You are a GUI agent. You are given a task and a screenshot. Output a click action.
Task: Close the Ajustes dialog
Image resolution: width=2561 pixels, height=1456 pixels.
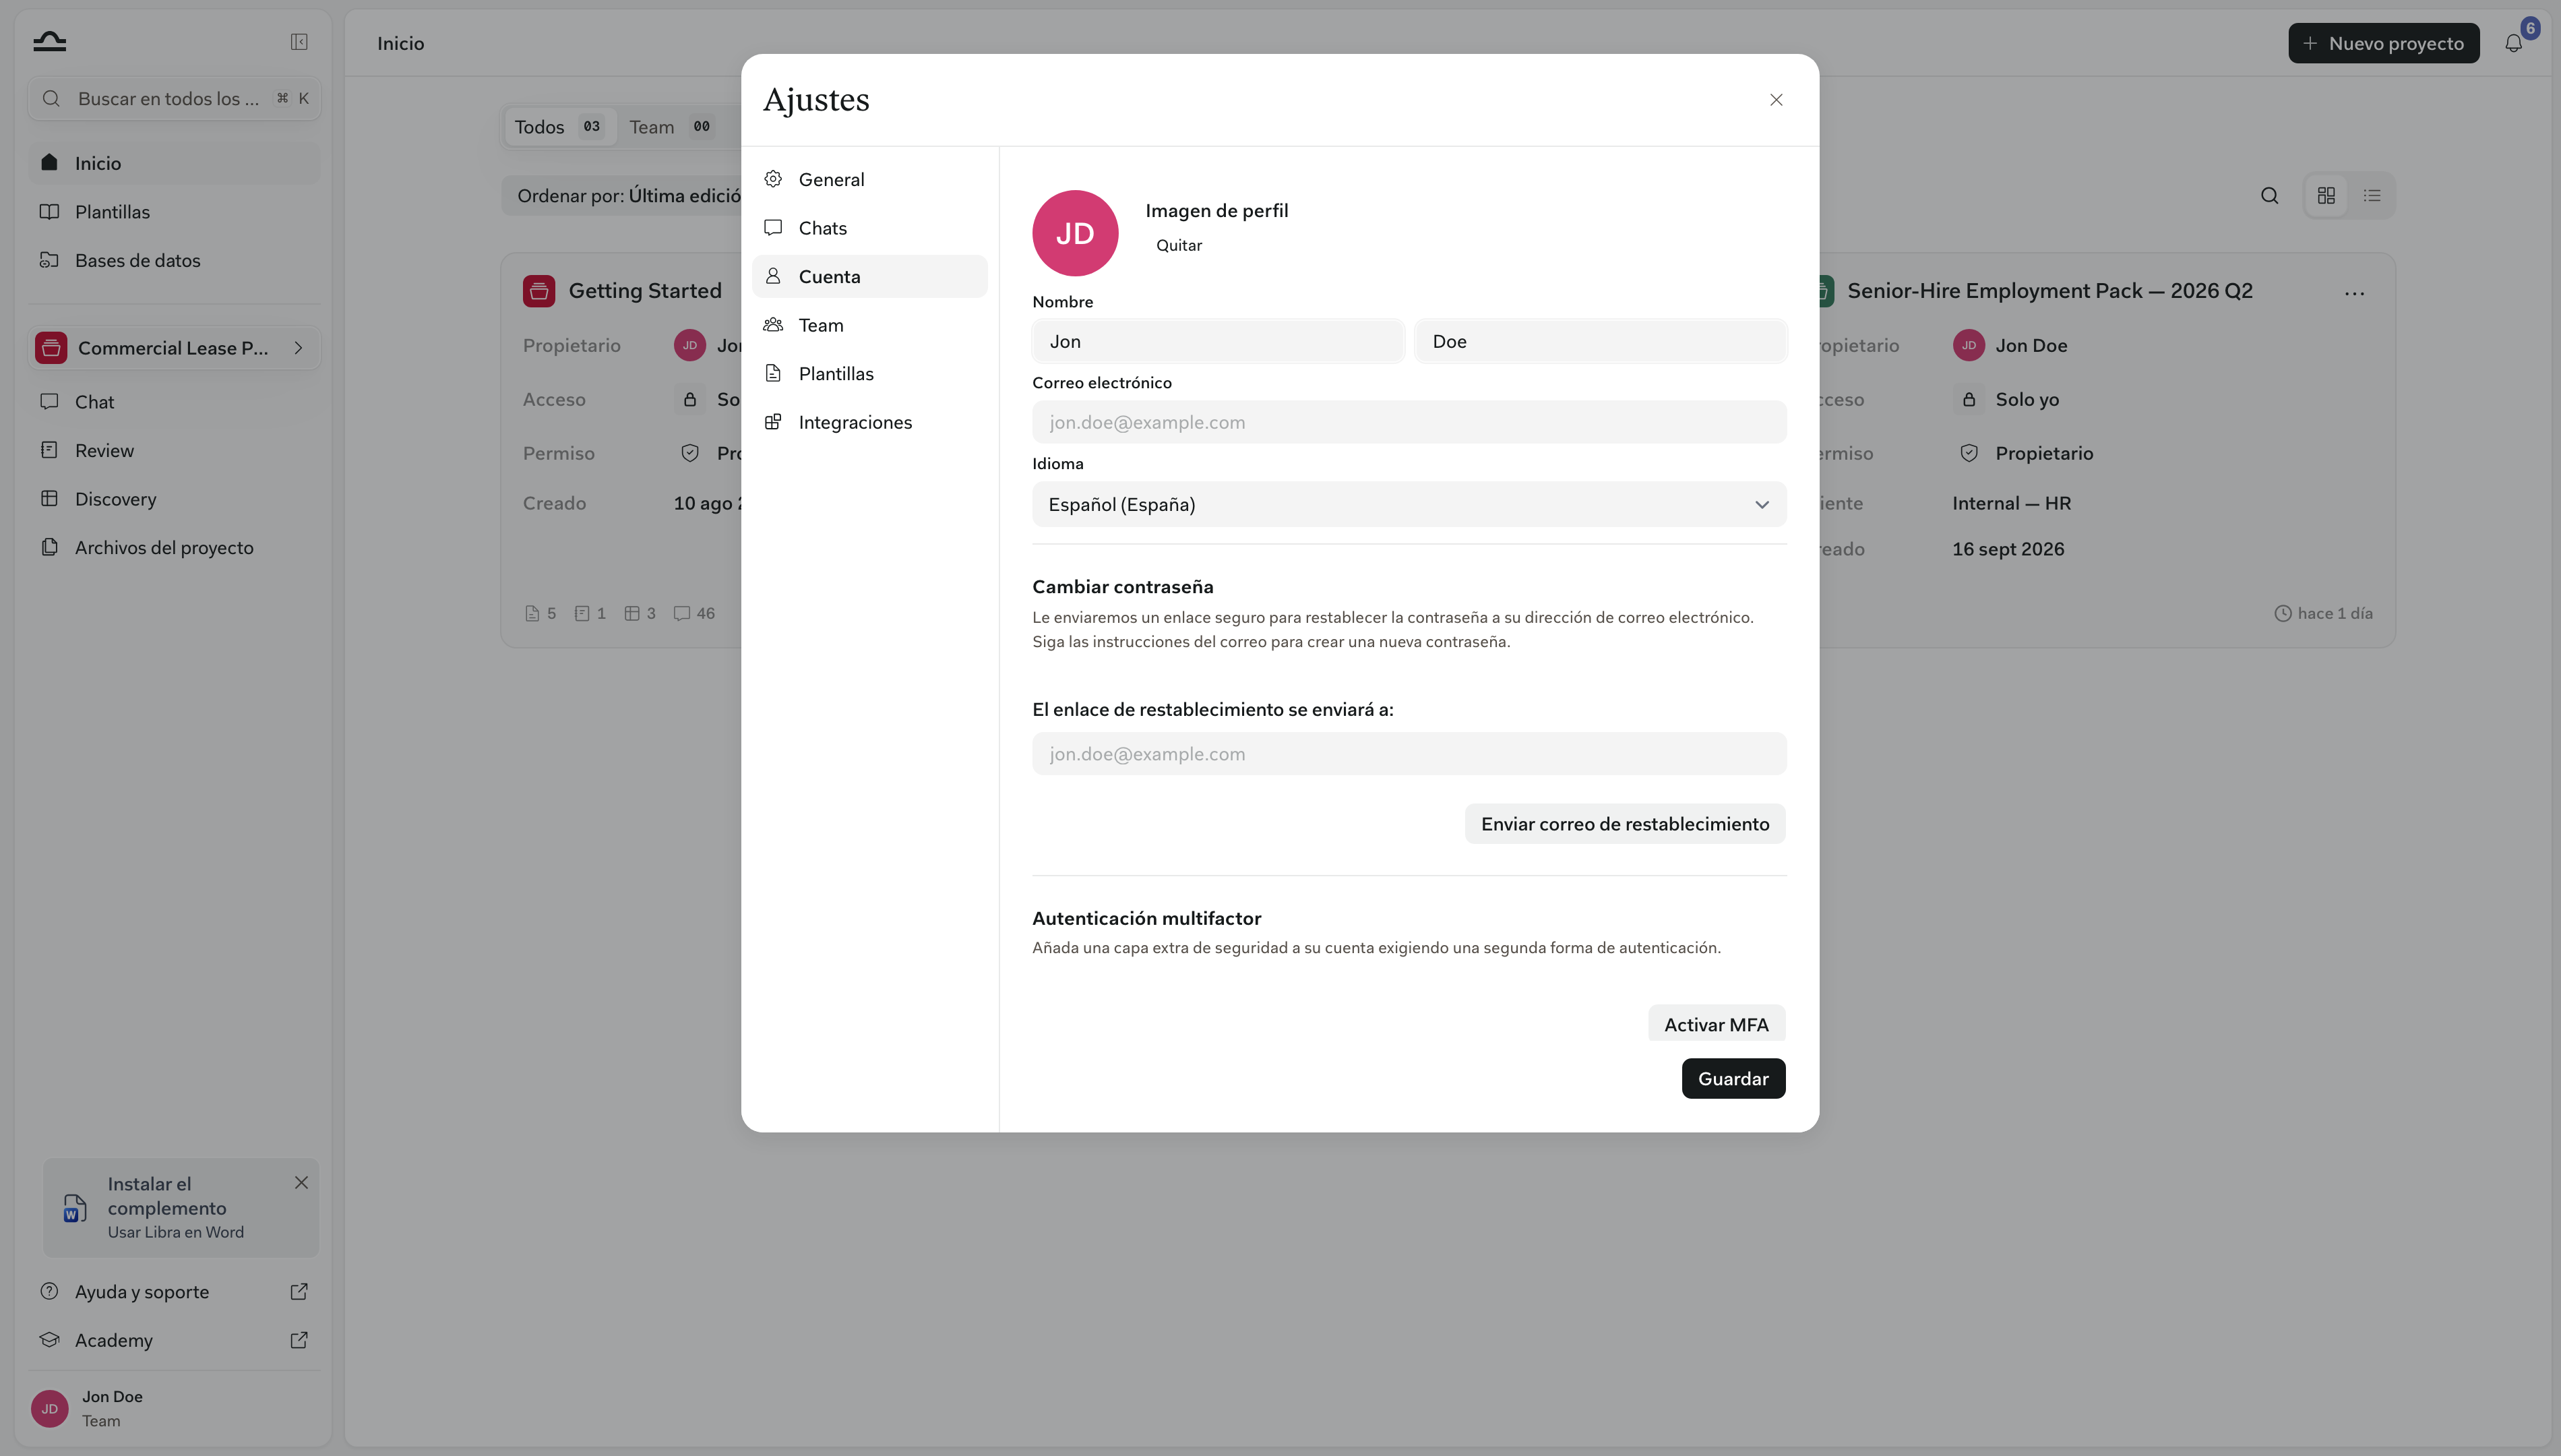1777,100
